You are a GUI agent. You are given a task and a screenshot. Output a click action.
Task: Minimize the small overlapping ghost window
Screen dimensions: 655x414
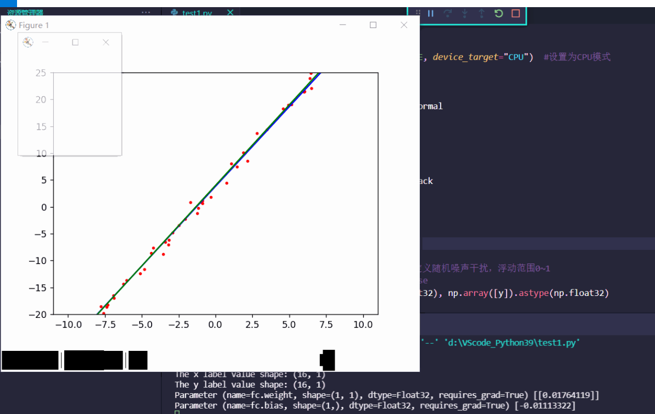[x=45, y=42]
